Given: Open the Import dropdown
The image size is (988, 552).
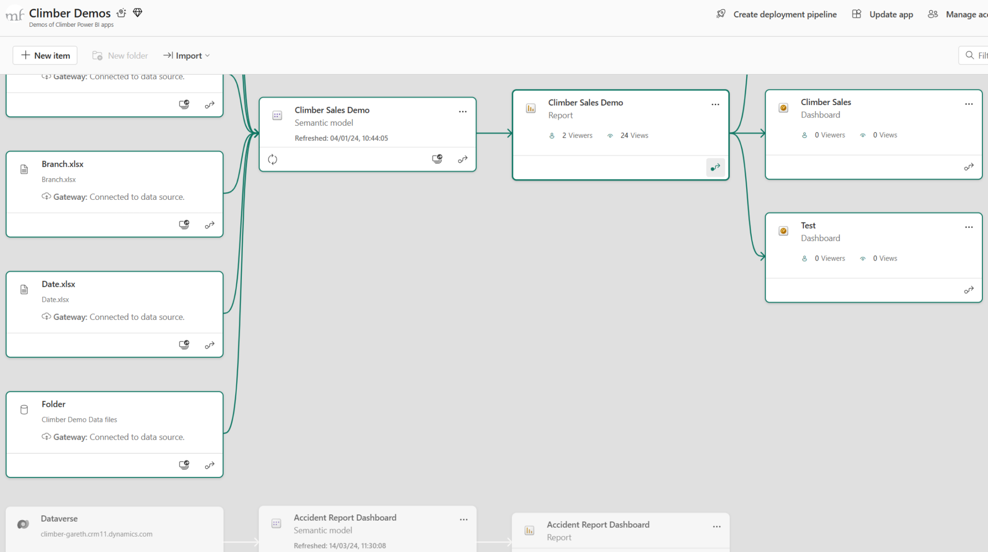Looking at the screenshot, I should pos(186,55).
